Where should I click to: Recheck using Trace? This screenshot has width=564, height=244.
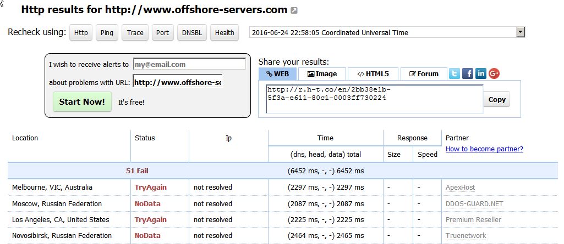pos(135,32)
